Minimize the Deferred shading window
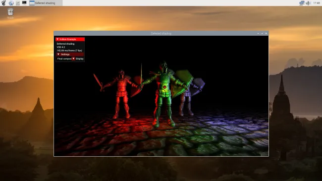 coord(258,33)
